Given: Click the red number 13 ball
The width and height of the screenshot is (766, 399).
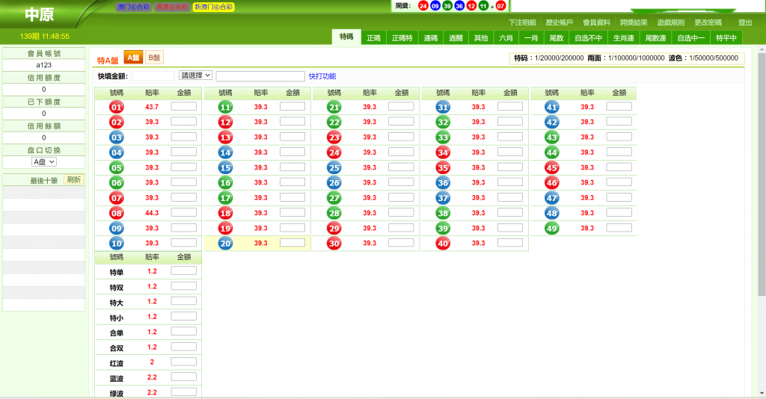Looking at the screenshot, I should (225, 137).
